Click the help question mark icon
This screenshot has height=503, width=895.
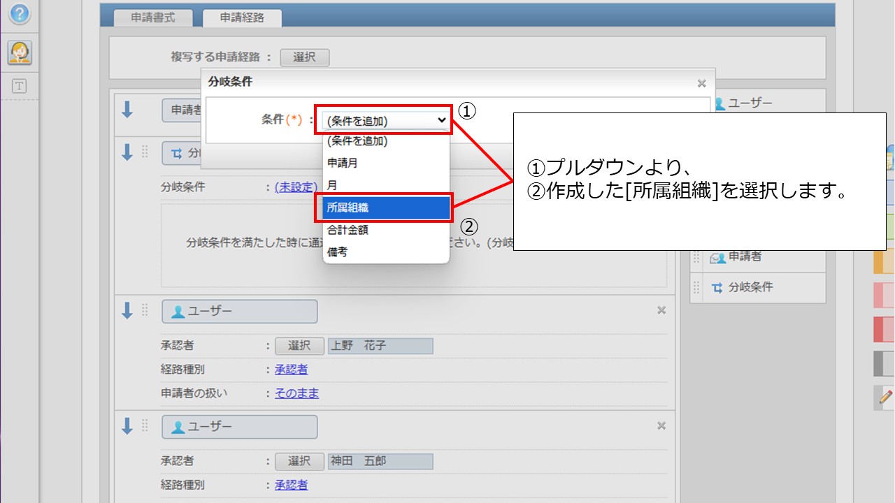(19, 13)
